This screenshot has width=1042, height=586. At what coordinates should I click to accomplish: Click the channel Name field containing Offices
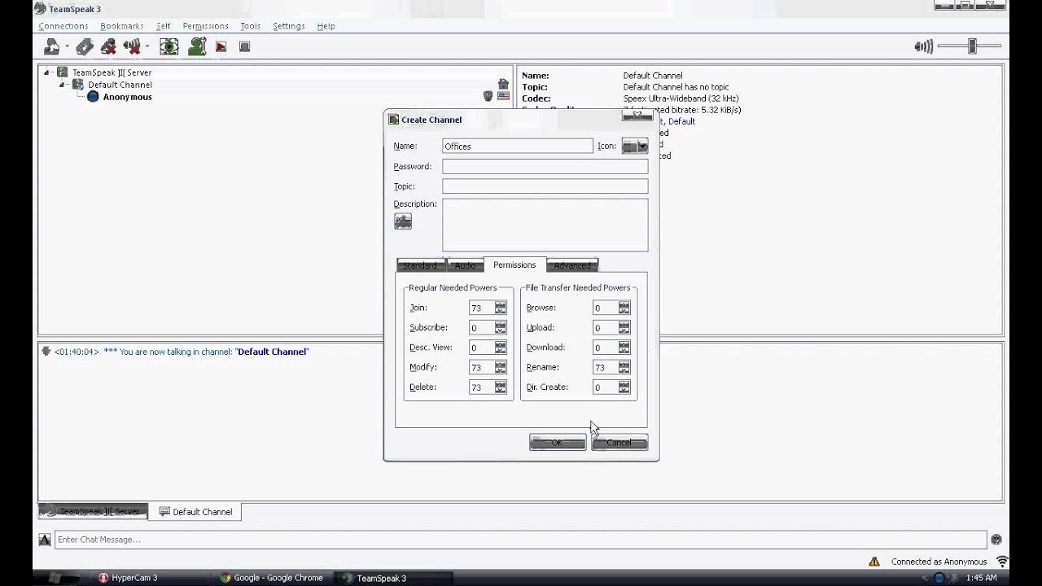coord(518,146)
